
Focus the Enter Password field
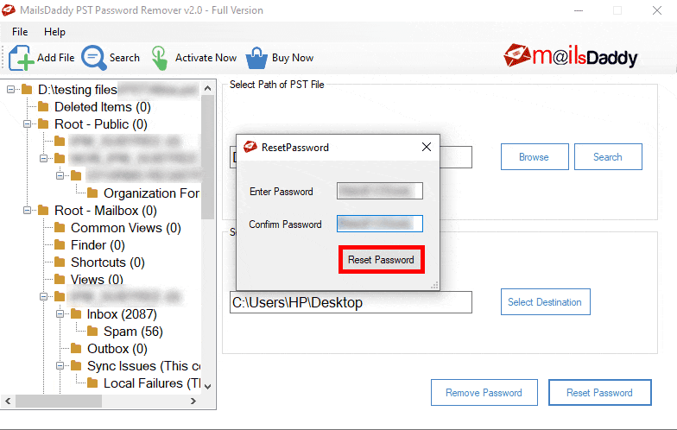point(380,191)
